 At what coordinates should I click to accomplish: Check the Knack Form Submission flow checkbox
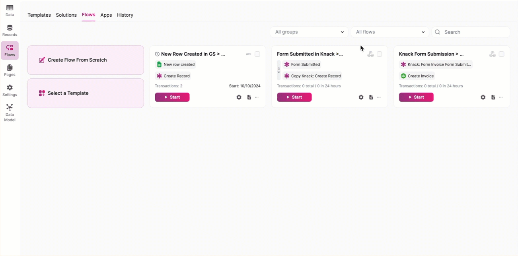[x=501, y=54]
